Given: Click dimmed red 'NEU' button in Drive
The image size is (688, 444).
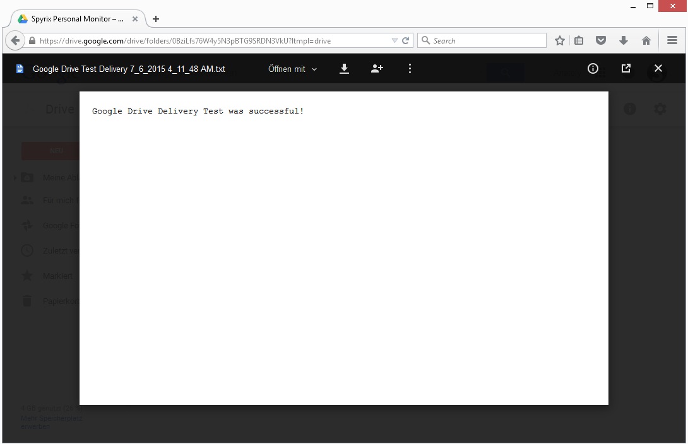Looking at the screenshot, I should click(50, 151).
